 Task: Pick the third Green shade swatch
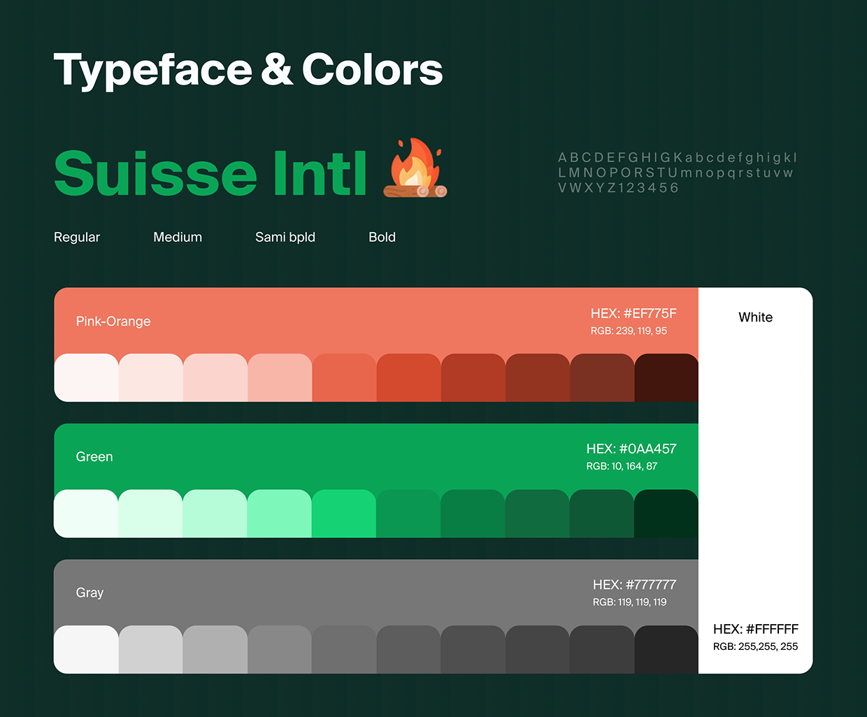215,514
